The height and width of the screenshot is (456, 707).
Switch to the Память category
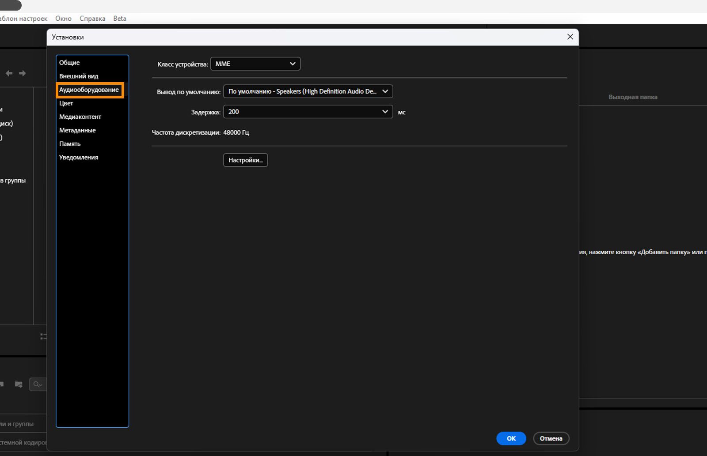click(70, 144)
